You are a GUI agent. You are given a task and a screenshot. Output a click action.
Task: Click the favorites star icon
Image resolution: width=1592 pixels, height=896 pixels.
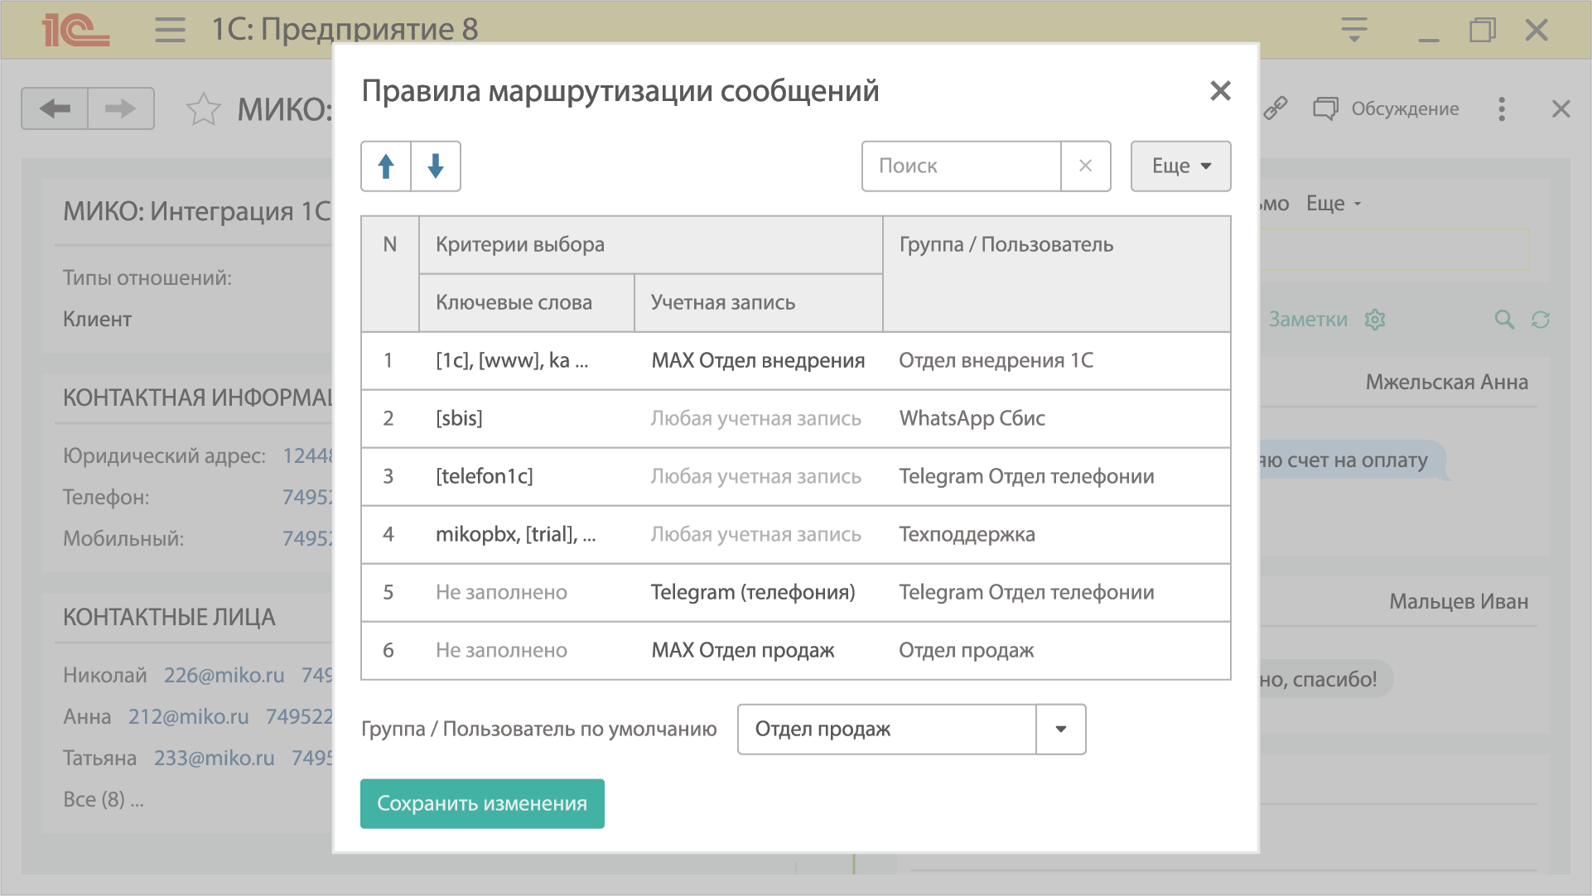(203, 109)
